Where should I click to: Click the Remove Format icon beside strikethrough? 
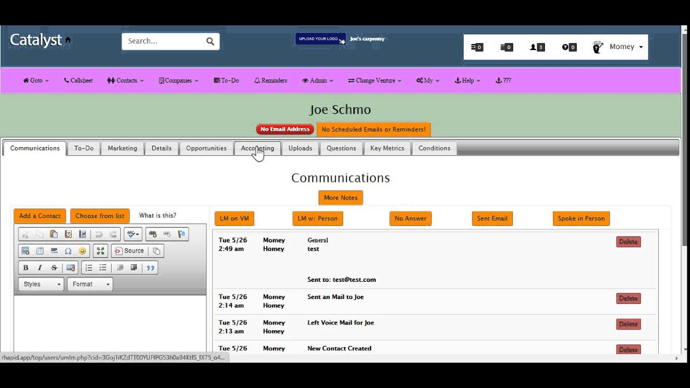70,268
